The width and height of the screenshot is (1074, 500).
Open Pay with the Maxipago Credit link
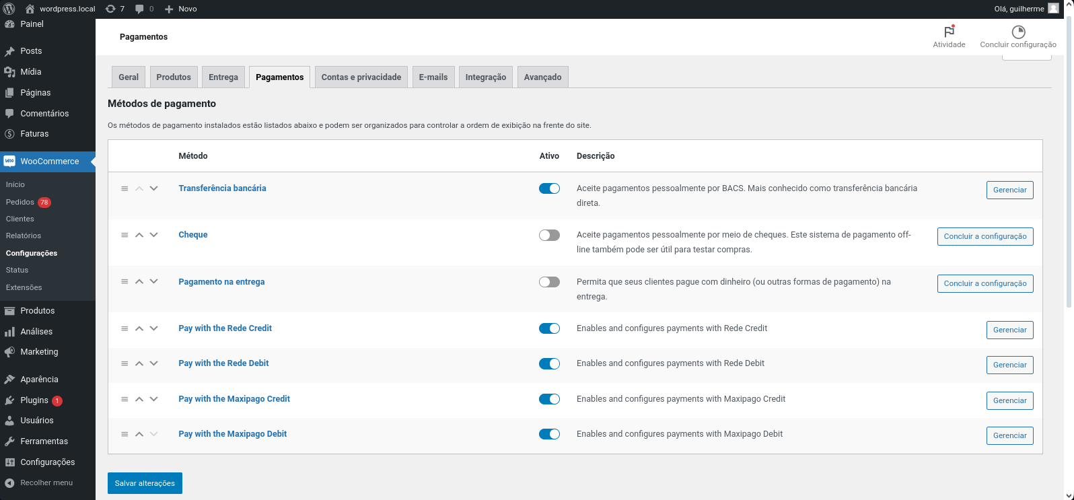pos(234,399)
